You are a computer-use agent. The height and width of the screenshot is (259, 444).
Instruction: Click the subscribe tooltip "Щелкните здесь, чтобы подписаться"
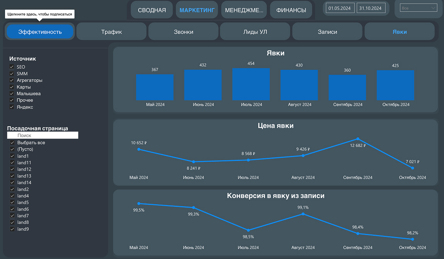pyautogui.click(x=39, y=14)
